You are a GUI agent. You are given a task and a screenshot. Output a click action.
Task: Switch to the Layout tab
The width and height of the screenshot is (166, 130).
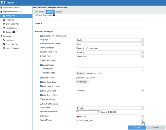click(59, 12)
